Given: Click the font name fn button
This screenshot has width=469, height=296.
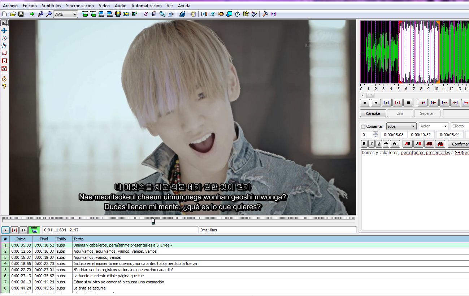Looking at the screenshot, I should coord(395,144).
